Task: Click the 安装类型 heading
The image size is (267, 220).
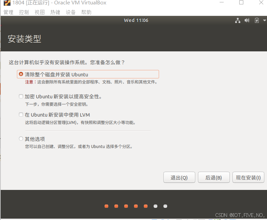Action: pyautogui.click(x=24, y=39)
